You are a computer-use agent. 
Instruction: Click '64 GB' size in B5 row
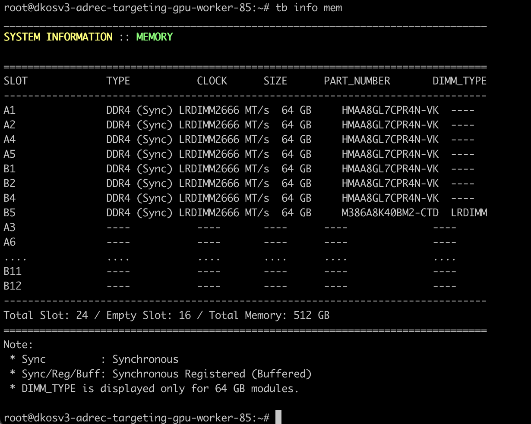click(x=296, y=213)
